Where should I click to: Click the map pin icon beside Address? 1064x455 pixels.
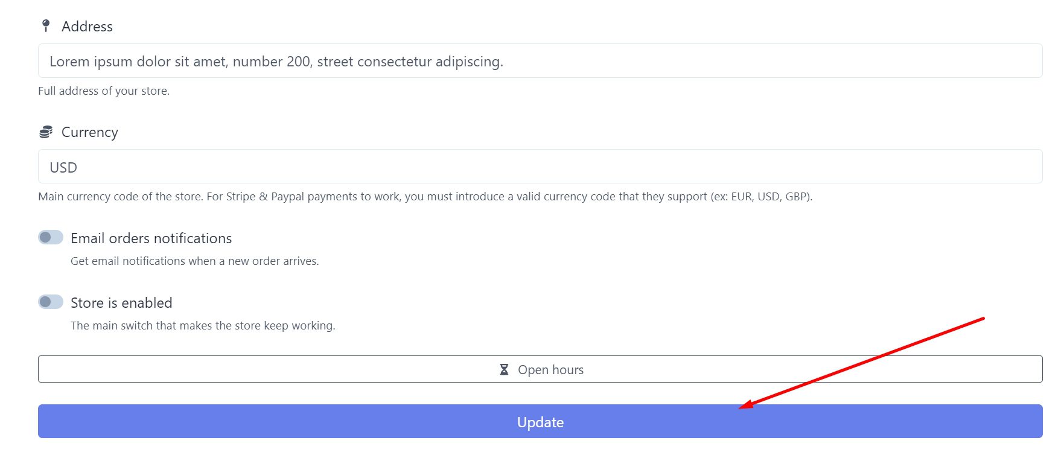click(46, 25)
